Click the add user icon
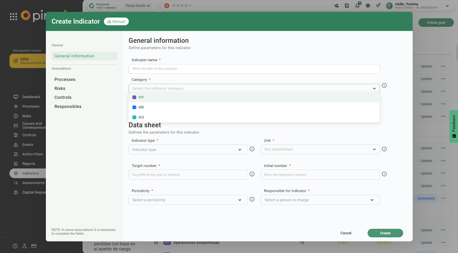The width and height of the screenshot is (458, 253). tap(336, 6)
